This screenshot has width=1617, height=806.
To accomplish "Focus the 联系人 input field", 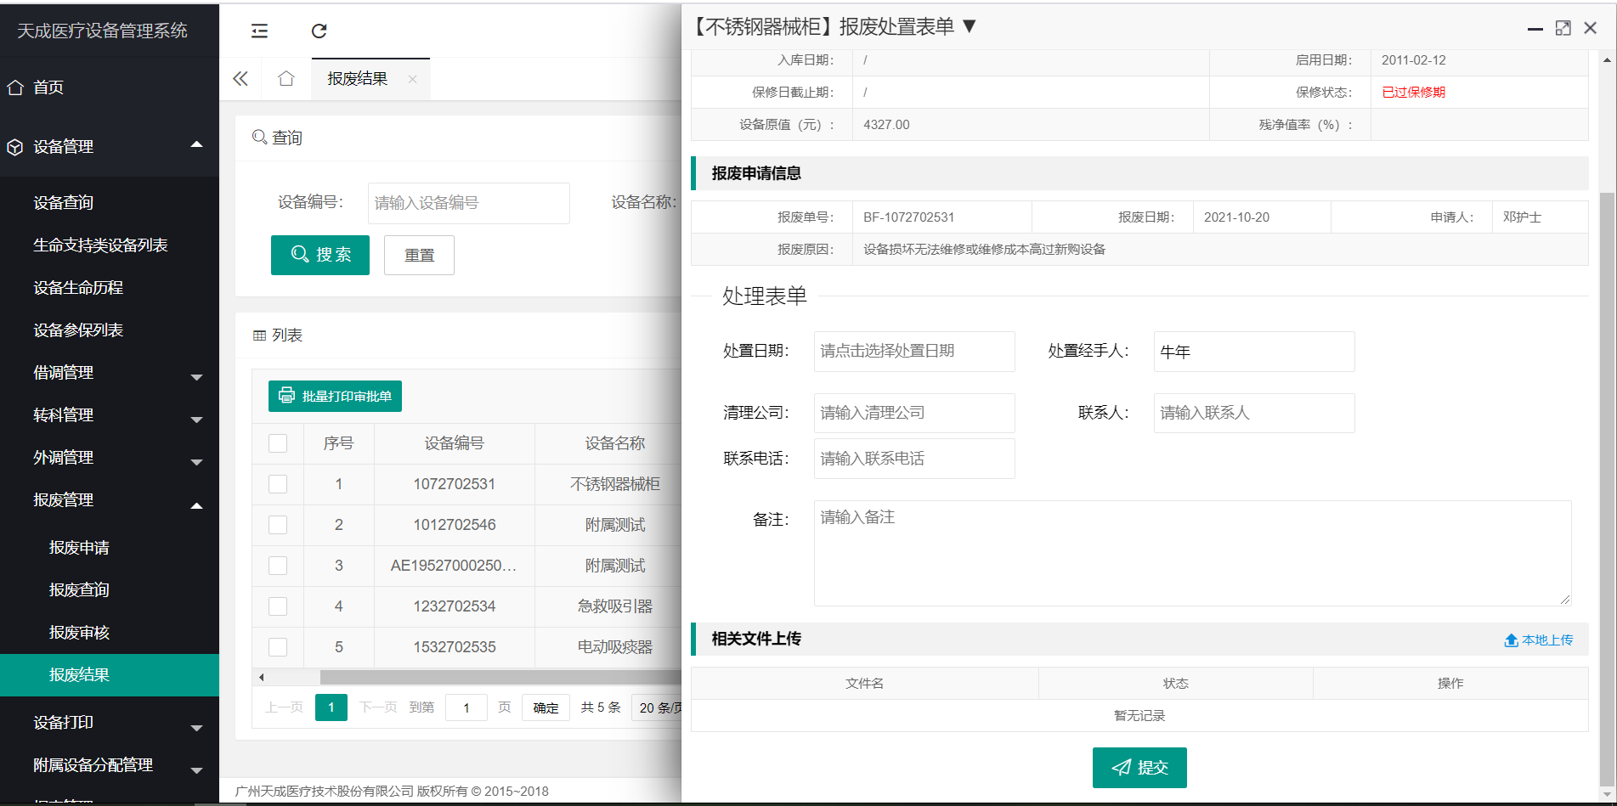I will coord(1254,413).
